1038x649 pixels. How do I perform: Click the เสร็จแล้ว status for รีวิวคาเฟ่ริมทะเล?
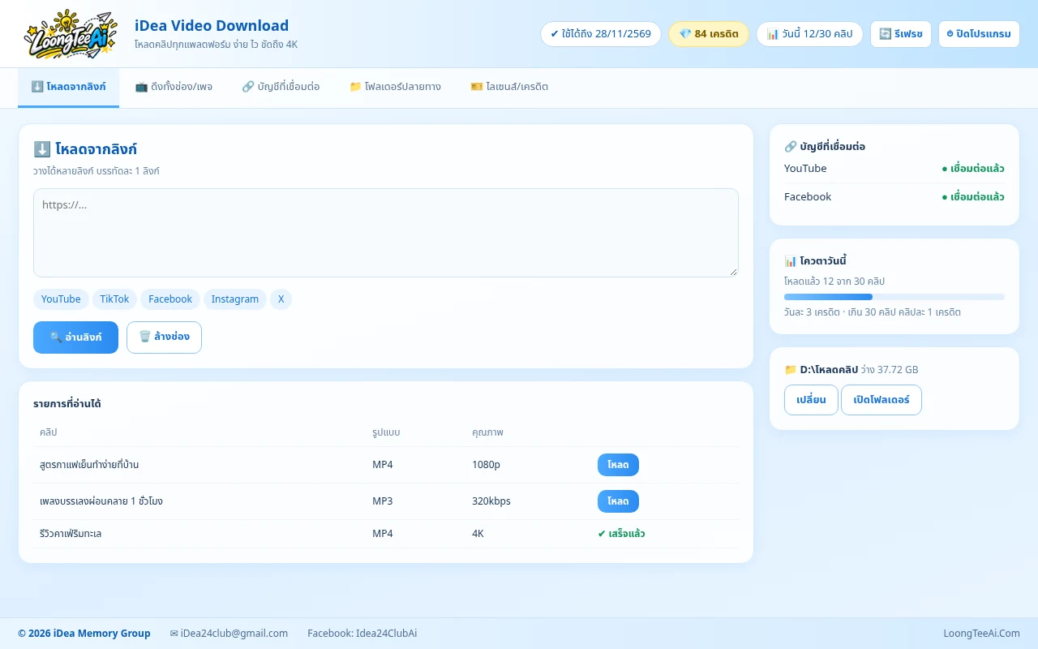click(x=621, y=534)
